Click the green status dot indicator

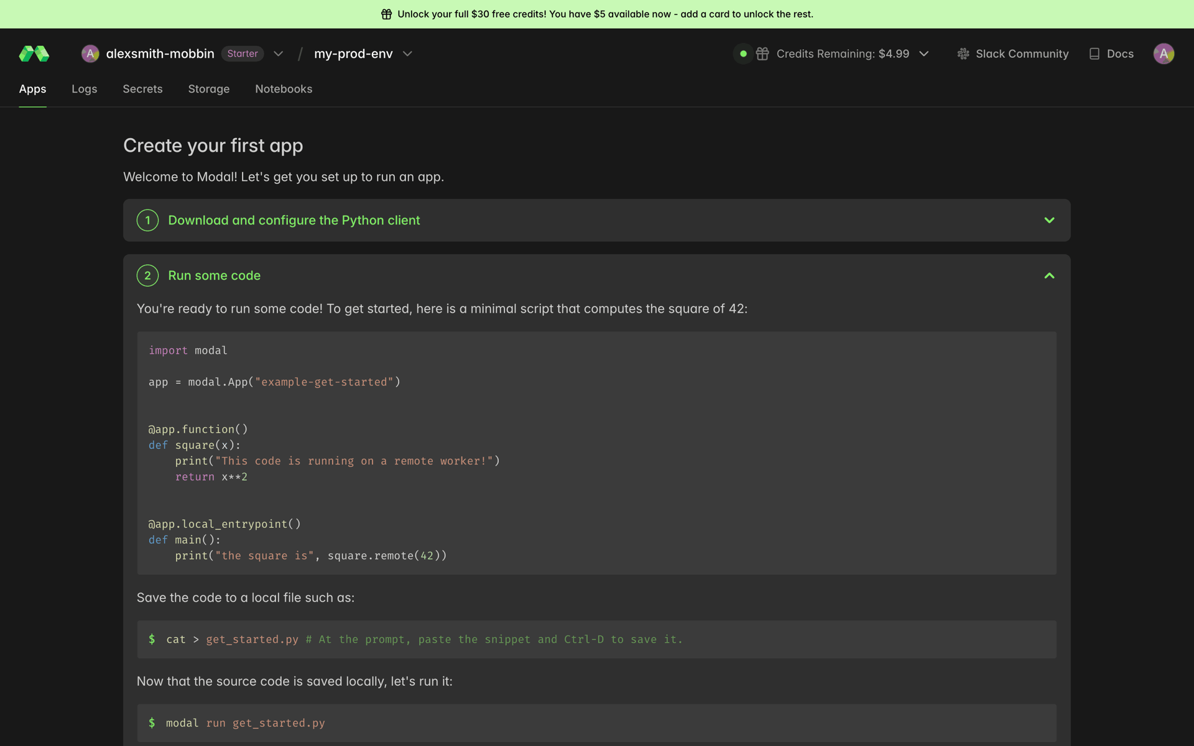tap(743, 54)
